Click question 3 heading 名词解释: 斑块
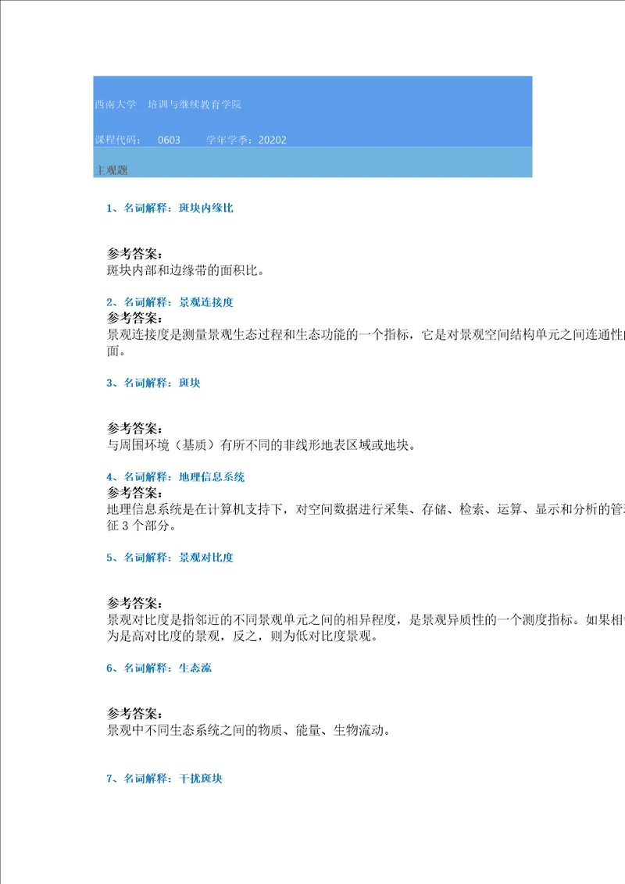The image size is (625, 884). coord(153,383)
